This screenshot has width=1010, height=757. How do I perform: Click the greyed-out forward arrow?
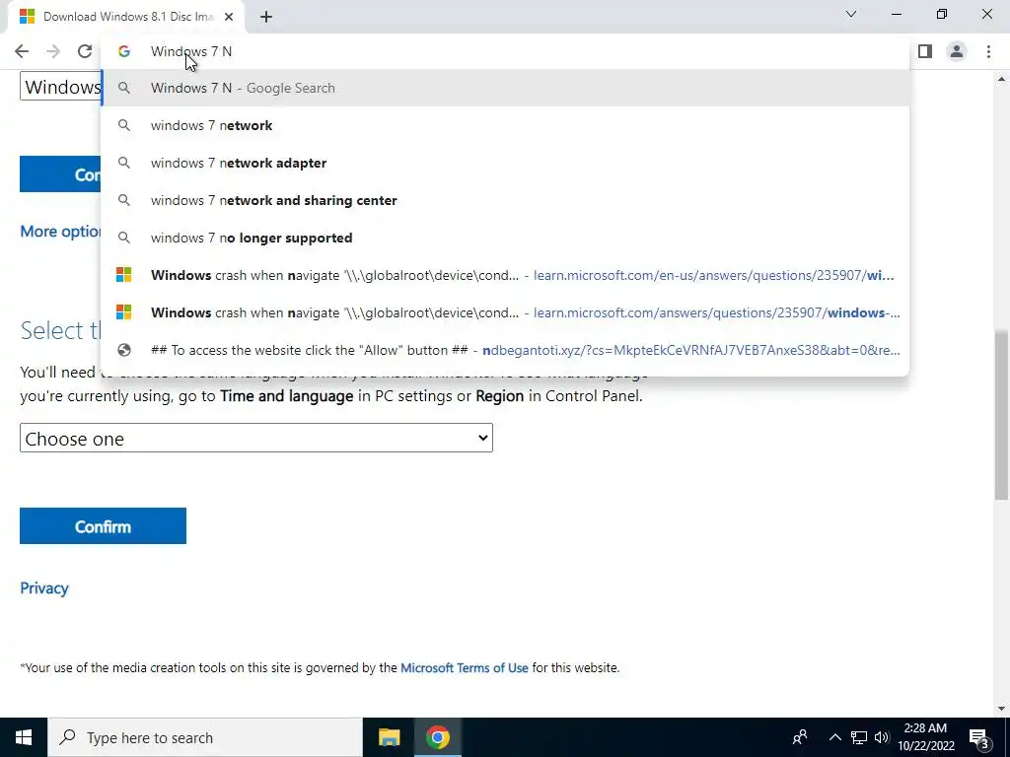53,51
